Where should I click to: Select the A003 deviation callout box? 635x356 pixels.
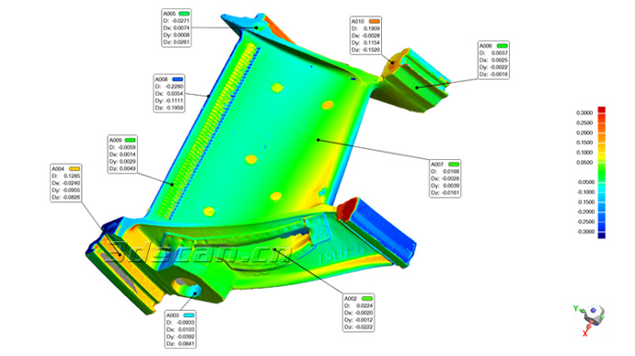[180, 329]
